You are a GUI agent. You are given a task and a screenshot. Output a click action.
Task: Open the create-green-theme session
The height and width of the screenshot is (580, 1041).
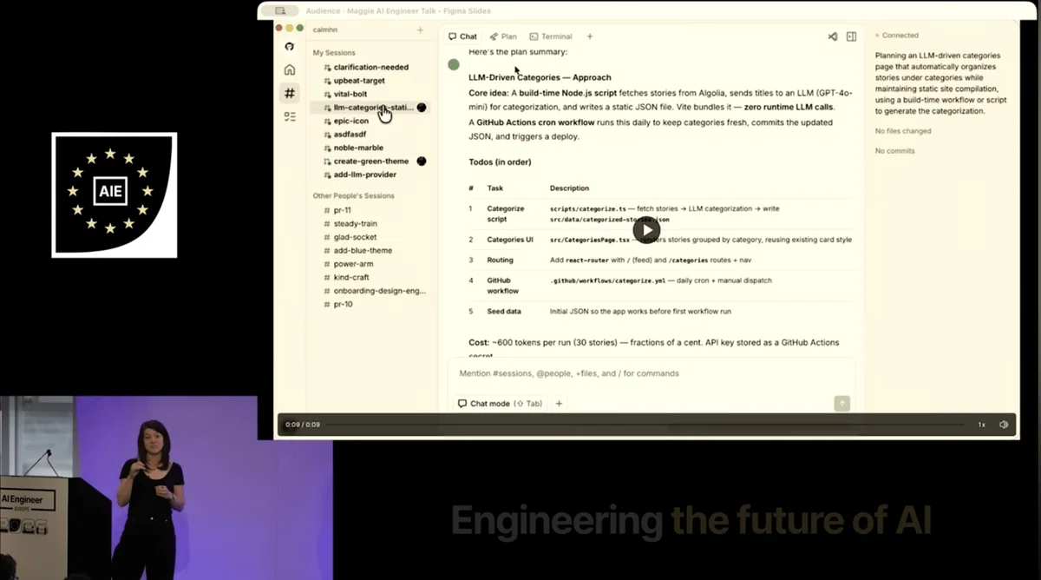370,161
